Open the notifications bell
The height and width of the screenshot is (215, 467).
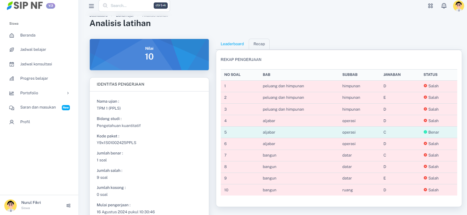pos(444,6)
